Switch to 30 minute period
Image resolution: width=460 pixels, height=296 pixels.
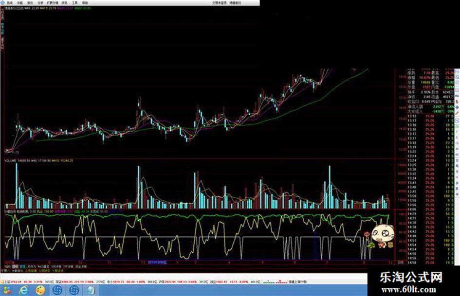click(x=457, y=149)
